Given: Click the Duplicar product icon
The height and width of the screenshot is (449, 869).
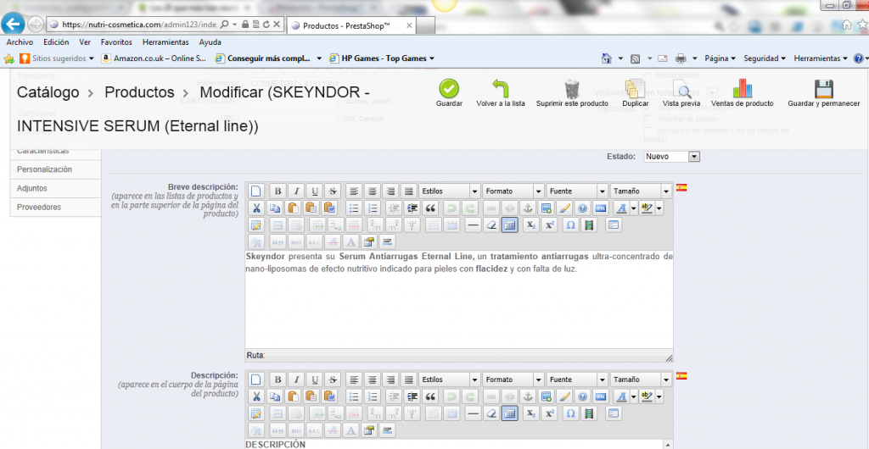Looking at the screenshot, I should (635, 88).
